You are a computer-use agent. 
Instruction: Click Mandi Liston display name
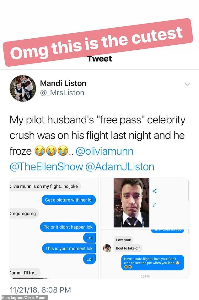pos(63,83)
